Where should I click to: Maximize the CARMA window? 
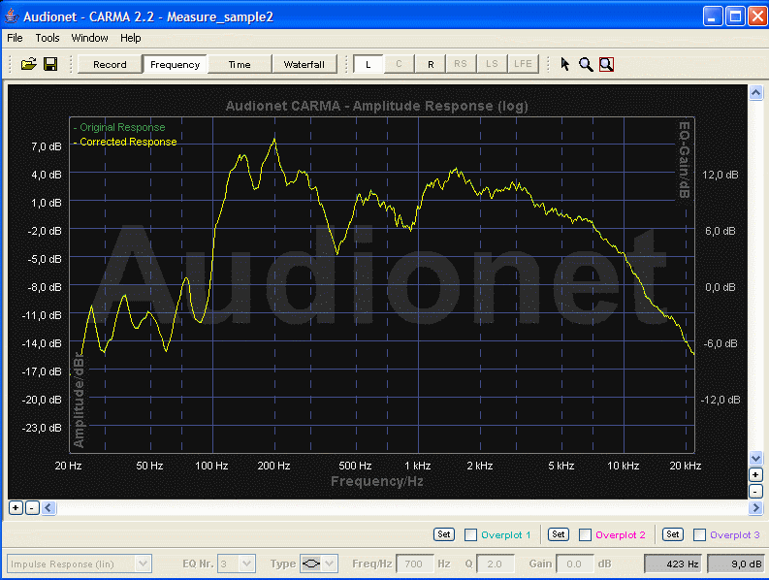[x=735, y=16]
